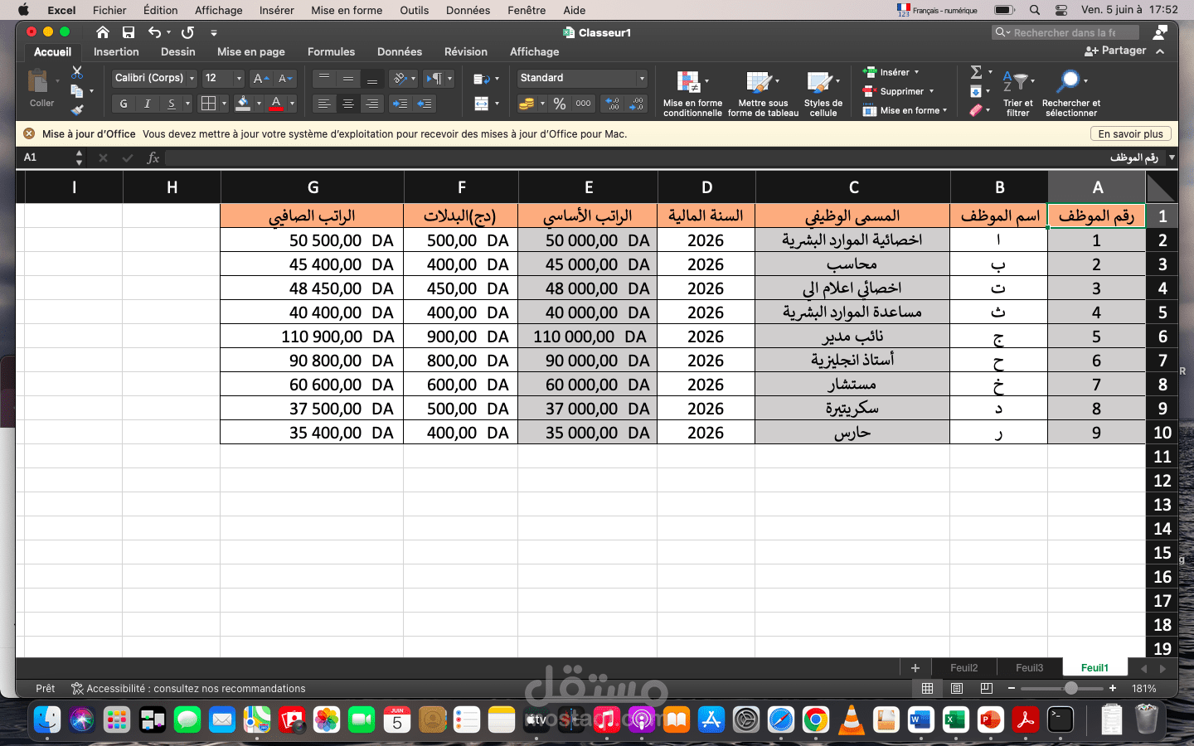This screenshot has width=1194, height=746.
Task: Click the red font color swatch
Action: (x=277, y=104)
